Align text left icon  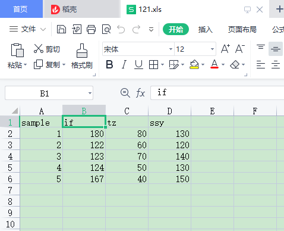pos(261,65)
